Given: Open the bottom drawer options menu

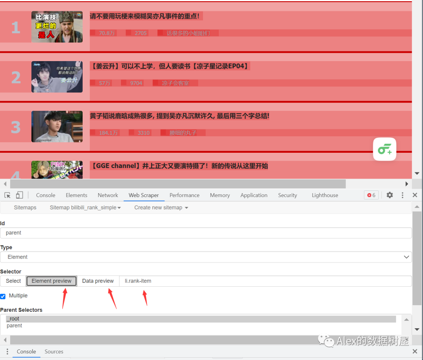Looking at the screenshot, I should [x=7, y=351].
